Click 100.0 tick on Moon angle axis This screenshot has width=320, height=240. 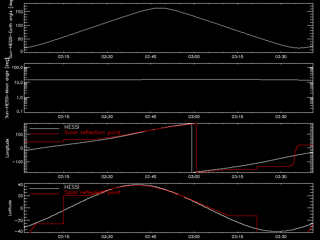point(17,68)
